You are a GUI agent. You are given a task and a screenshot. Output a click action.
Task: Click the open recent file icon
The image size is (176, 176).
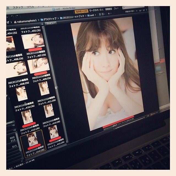[x=141, y=11]
